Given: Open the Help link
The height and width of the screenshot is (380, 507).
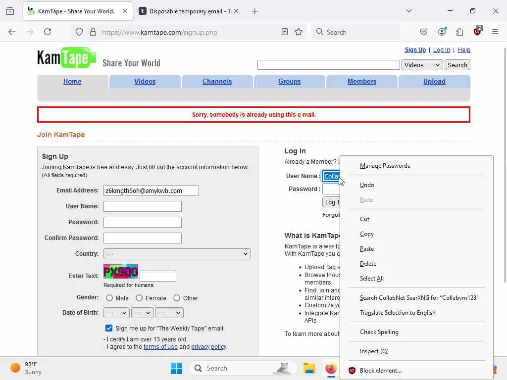Looking at the screenshot, I should point(463,50).
